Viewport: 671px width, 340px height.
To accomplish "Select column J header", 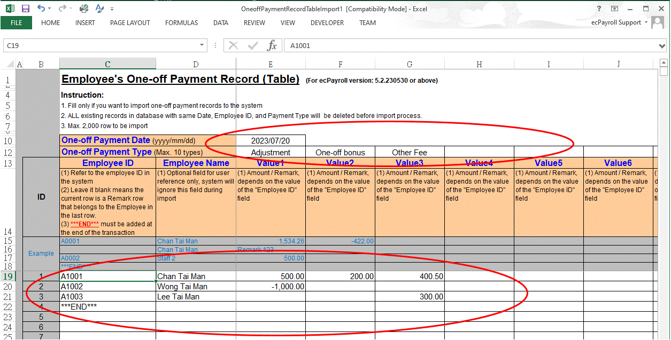I will pos(618,64).
